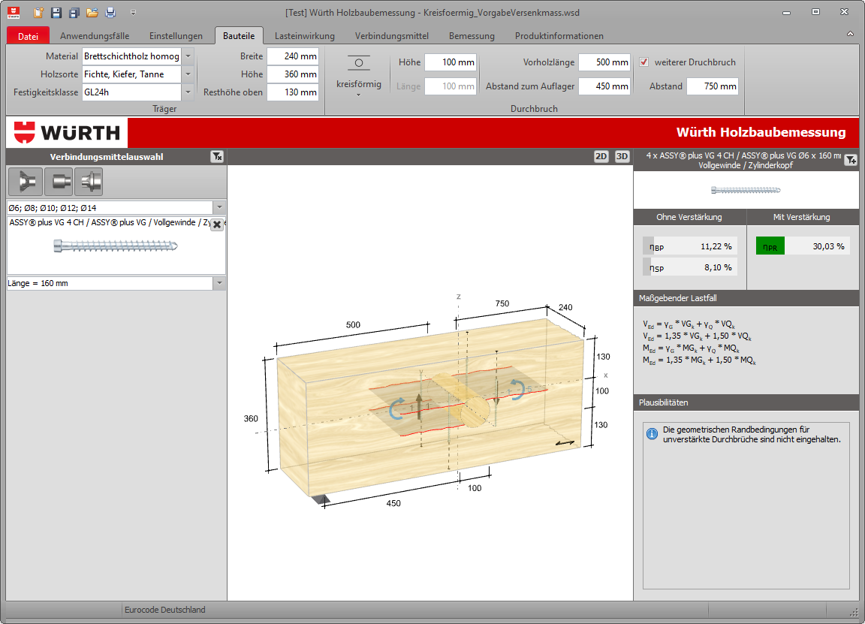Viewport: 865px width, 624px height.
Task: Expand the diameter selection dropdown
Action: 219,208
